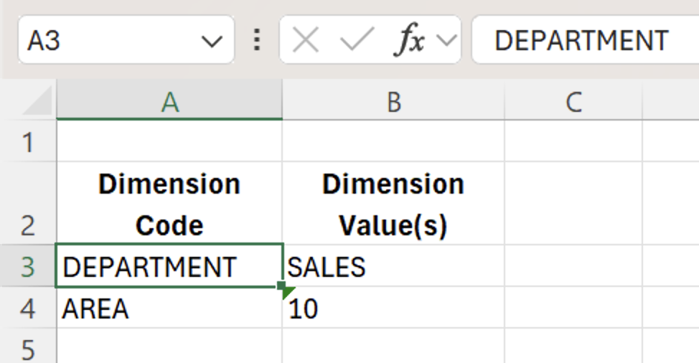Click the three-dot formula bar resize handle
699x363 pixels.
pyautogui.click(x=257, y=41)
